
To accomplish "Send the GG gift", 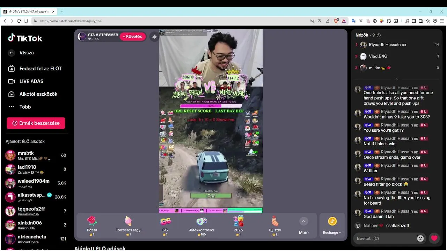I will pos(165,226).
